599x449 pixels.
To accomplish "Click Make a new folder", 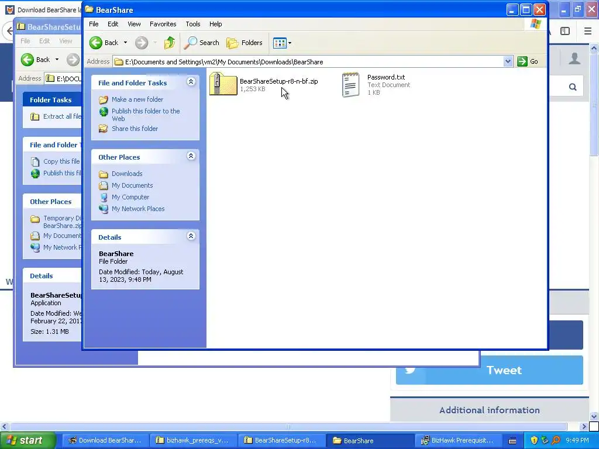I will (x=137, y=99).
